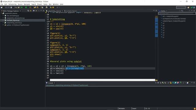Screen dimensions: 196x110
Task: Expand the multiple_figures.py tree node
Action: click(x=3, y=20)
